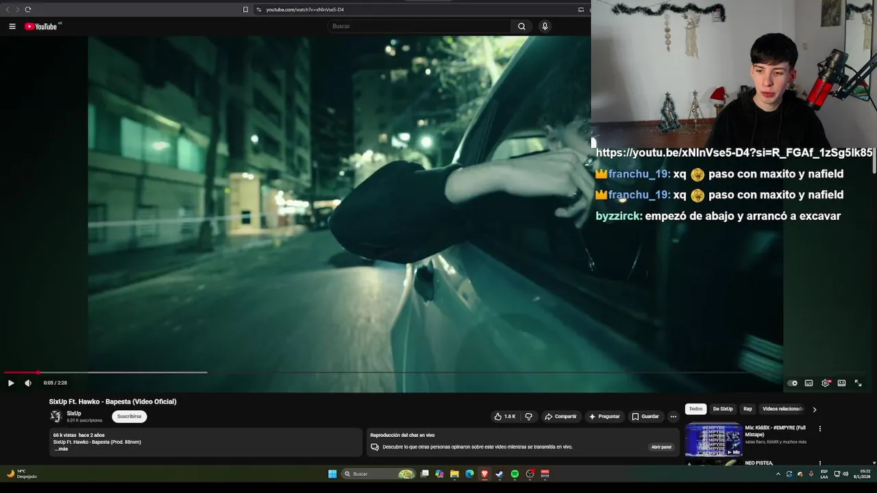
Task: Open Task View from the taskbar
Action: (424, 474)
